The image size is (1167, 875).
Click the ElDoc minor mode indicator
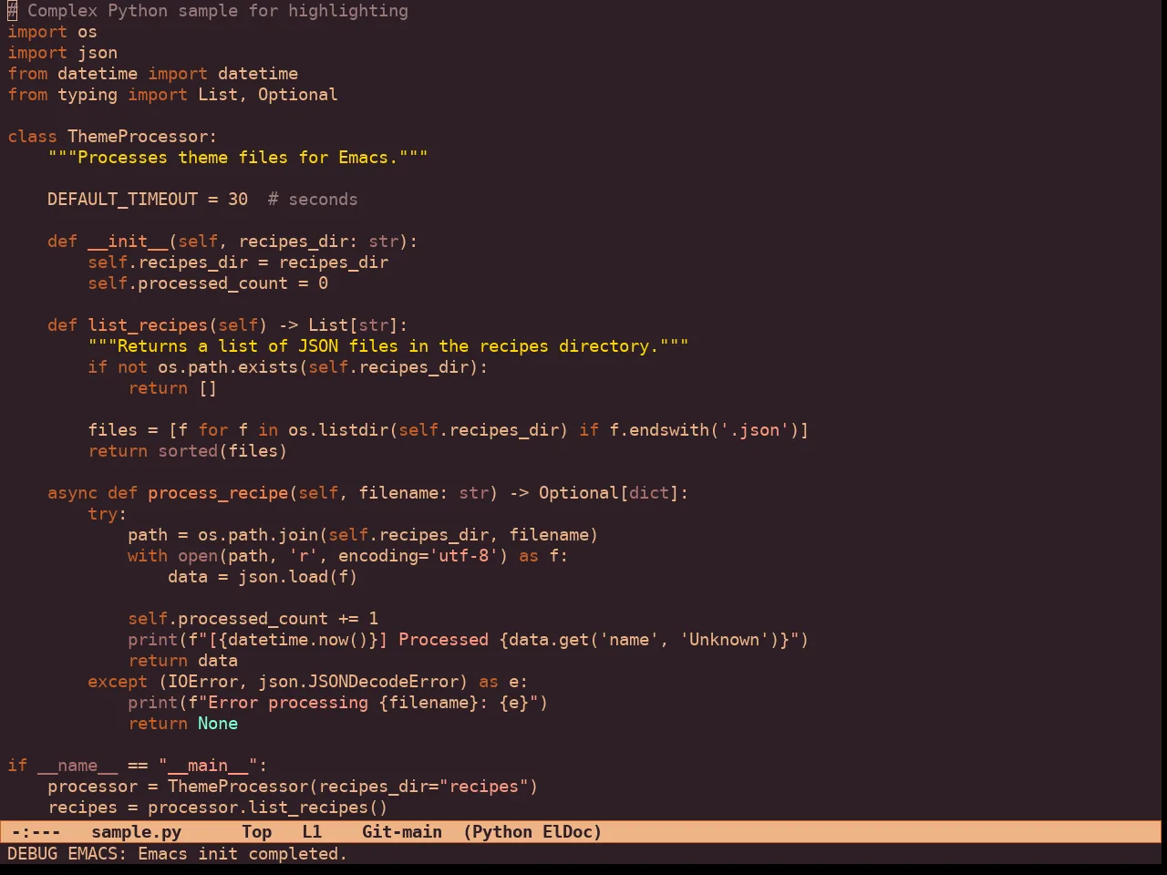567,832
